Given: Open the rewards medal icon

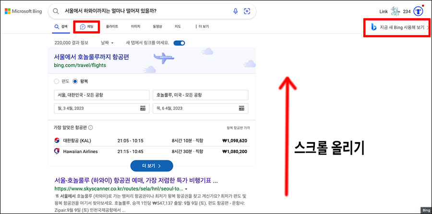Looking at the screenshot, I should [x=418, y=11].
